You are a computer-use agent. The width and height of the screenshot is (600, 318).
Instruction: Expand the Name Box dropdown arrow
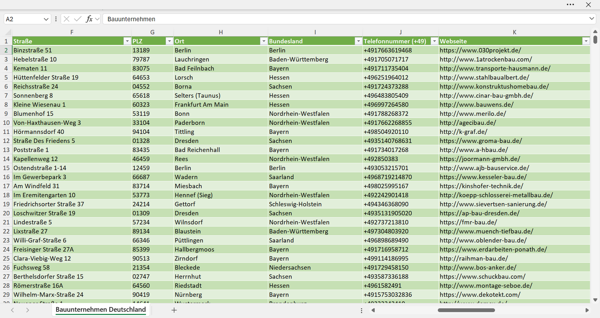pyautogui.click(x=46, y=19)
